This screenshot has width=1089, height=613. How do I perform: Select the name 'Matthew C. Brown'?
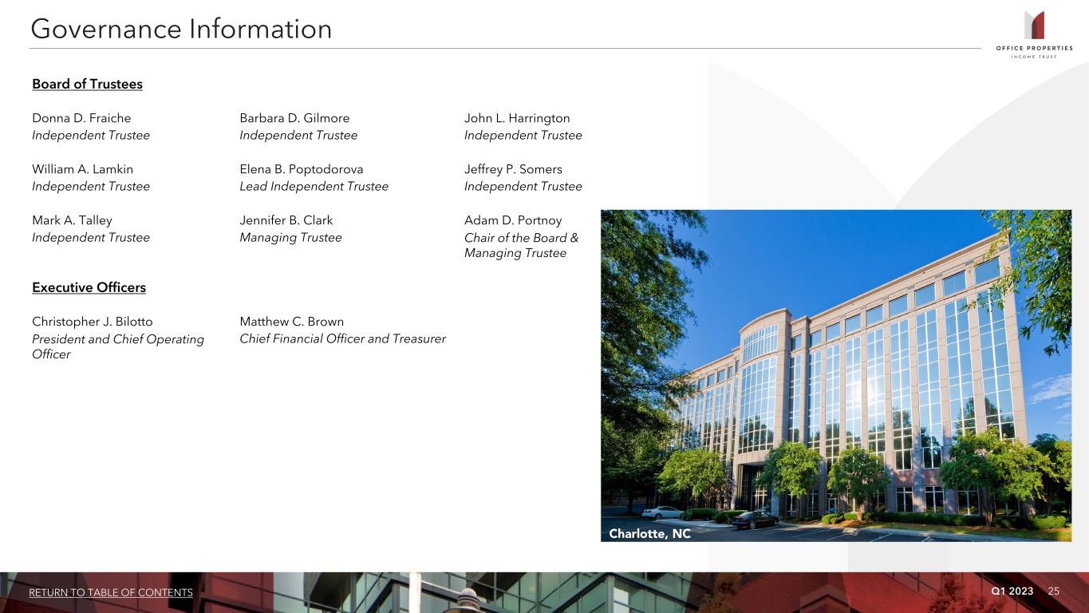pos(292,322)
